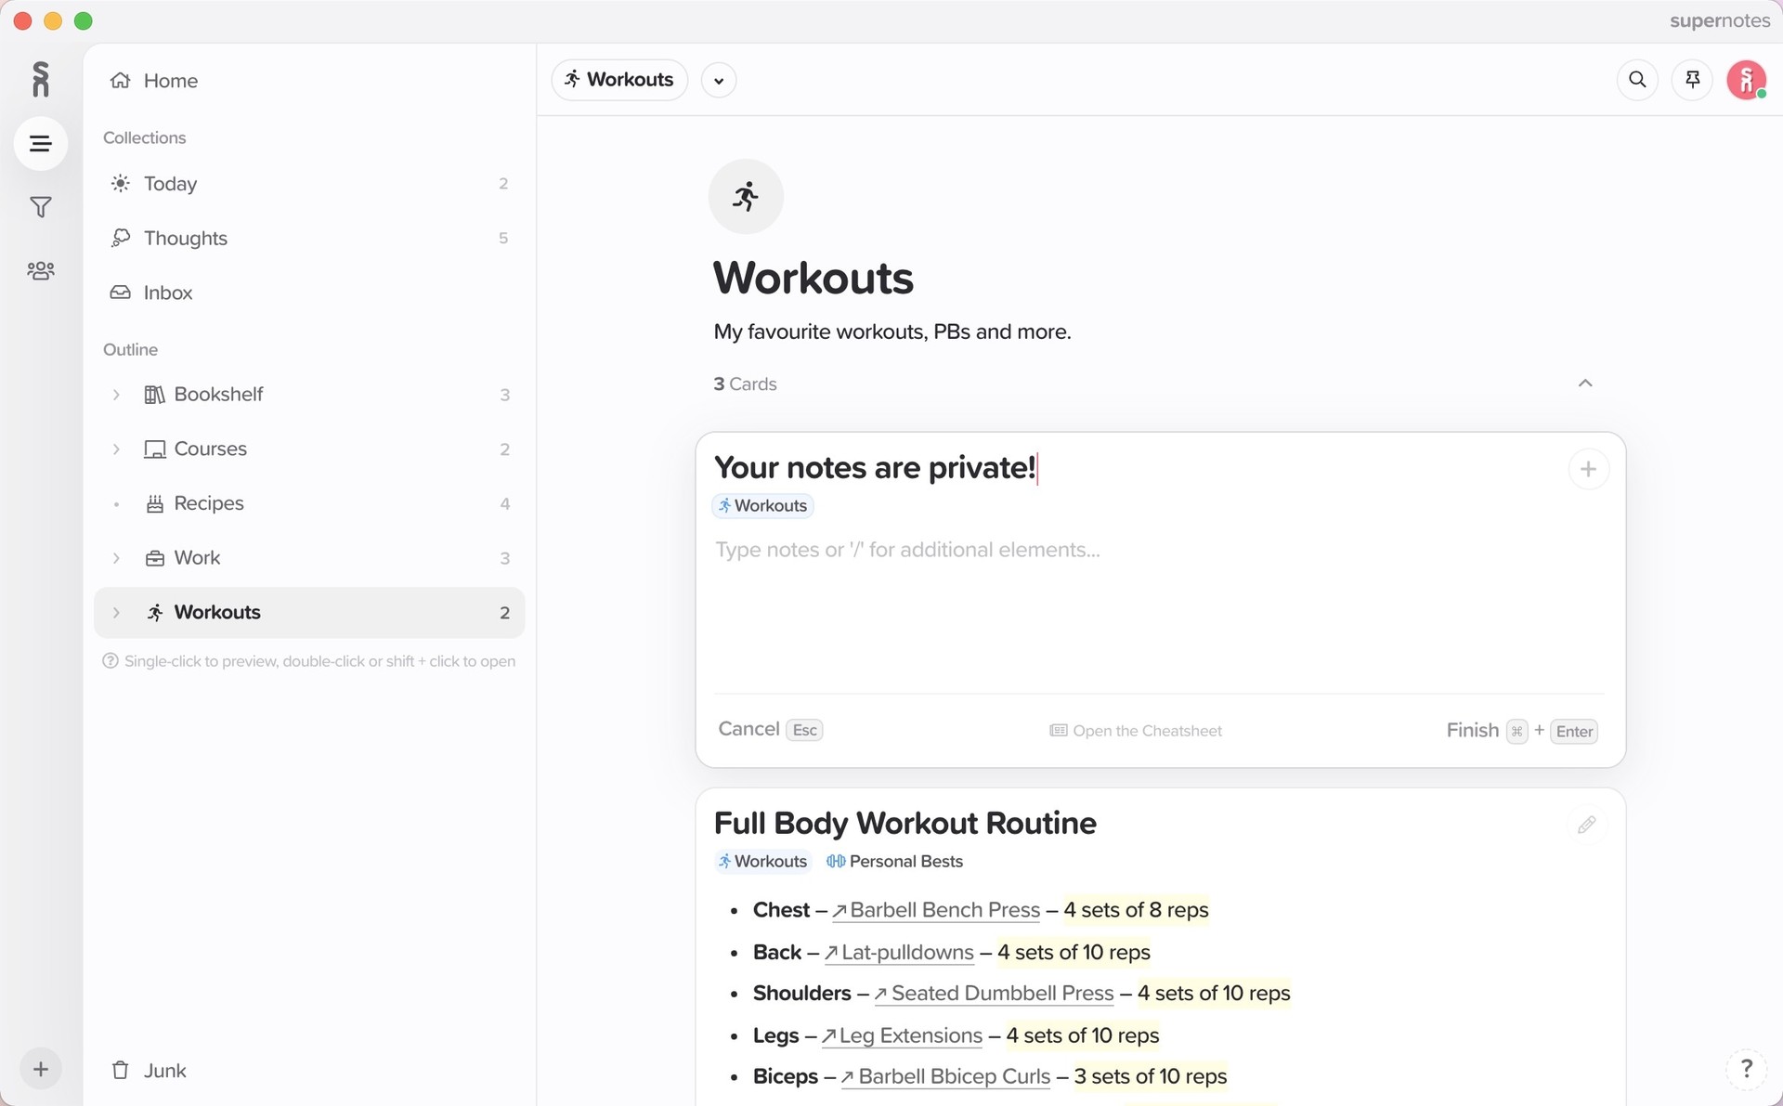The height and width of the screenshot is (1106, 1783).
Task: Open the dropdown arrow next to the Workouts breadcrumb
Action: (x=718, y=81)
